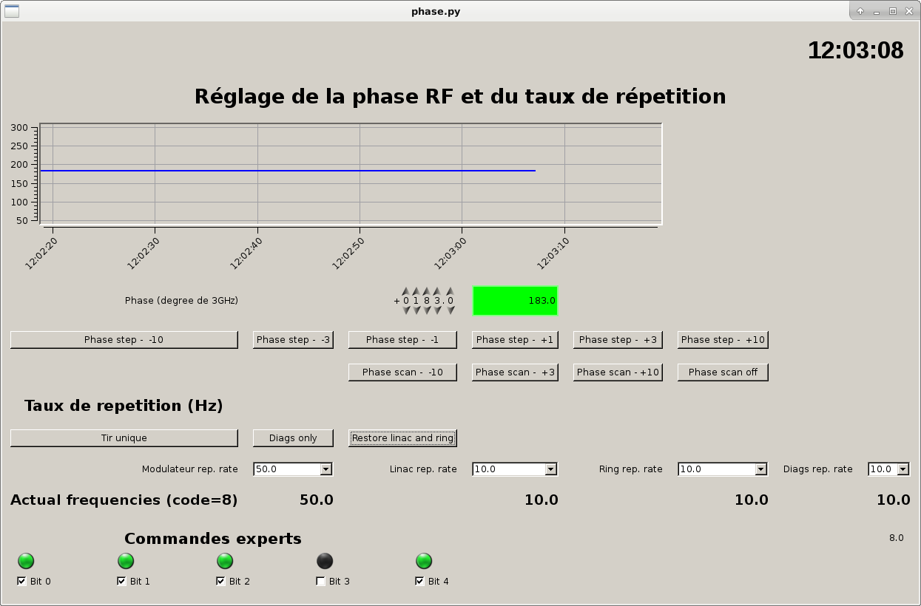Click the dark Bit 3 LED indicator
This screenshot has width=921, height=606.
(324, 561)
